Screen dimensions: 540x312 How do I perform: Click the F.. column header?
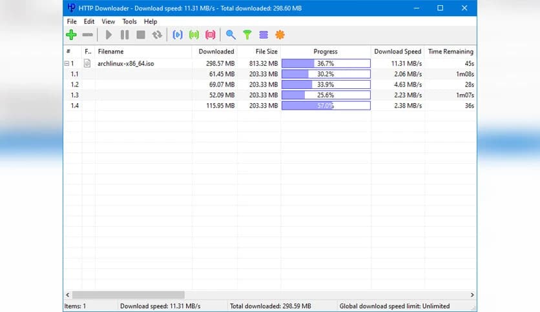point(88,52)
